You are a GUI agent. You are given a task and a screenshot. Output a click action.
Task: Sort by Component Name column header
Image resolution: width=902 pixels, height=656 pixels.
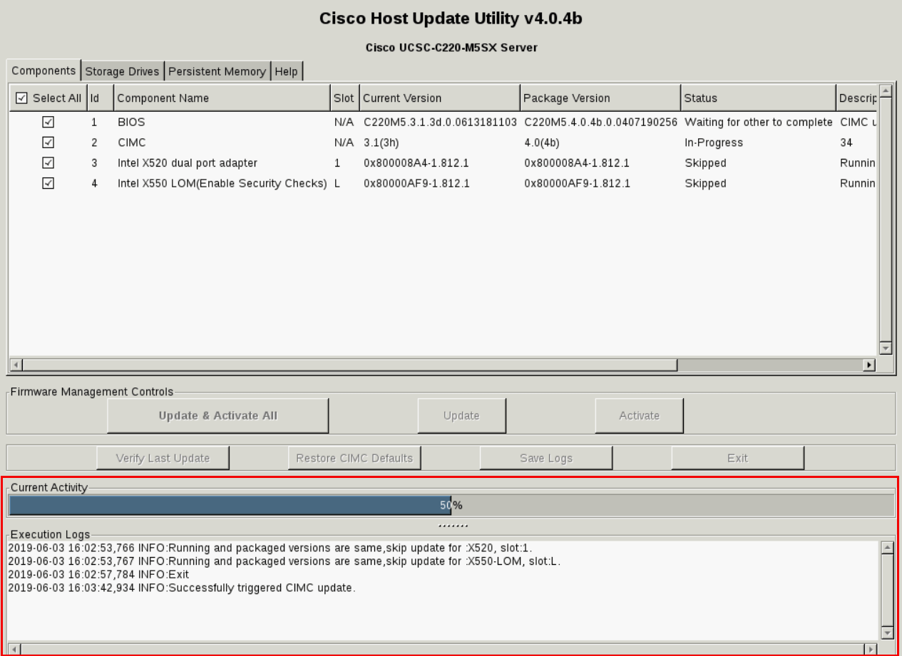222,98
